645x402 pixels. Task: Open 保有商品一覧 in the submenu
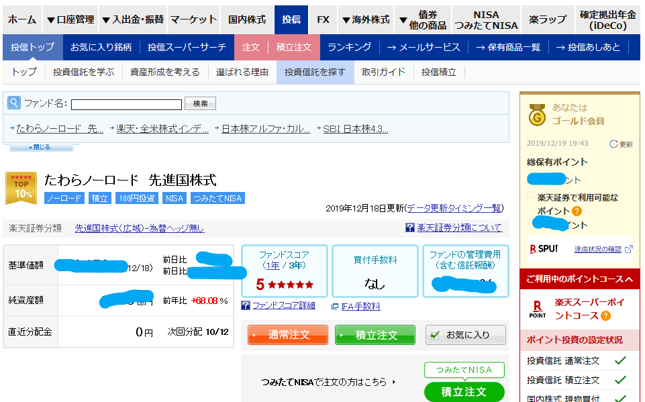pos(508,48)
